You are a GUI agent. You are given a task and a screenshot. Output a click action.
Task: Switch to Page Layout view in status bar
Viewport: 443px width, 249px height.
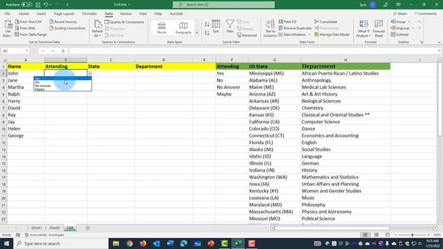tap(377, 235)
